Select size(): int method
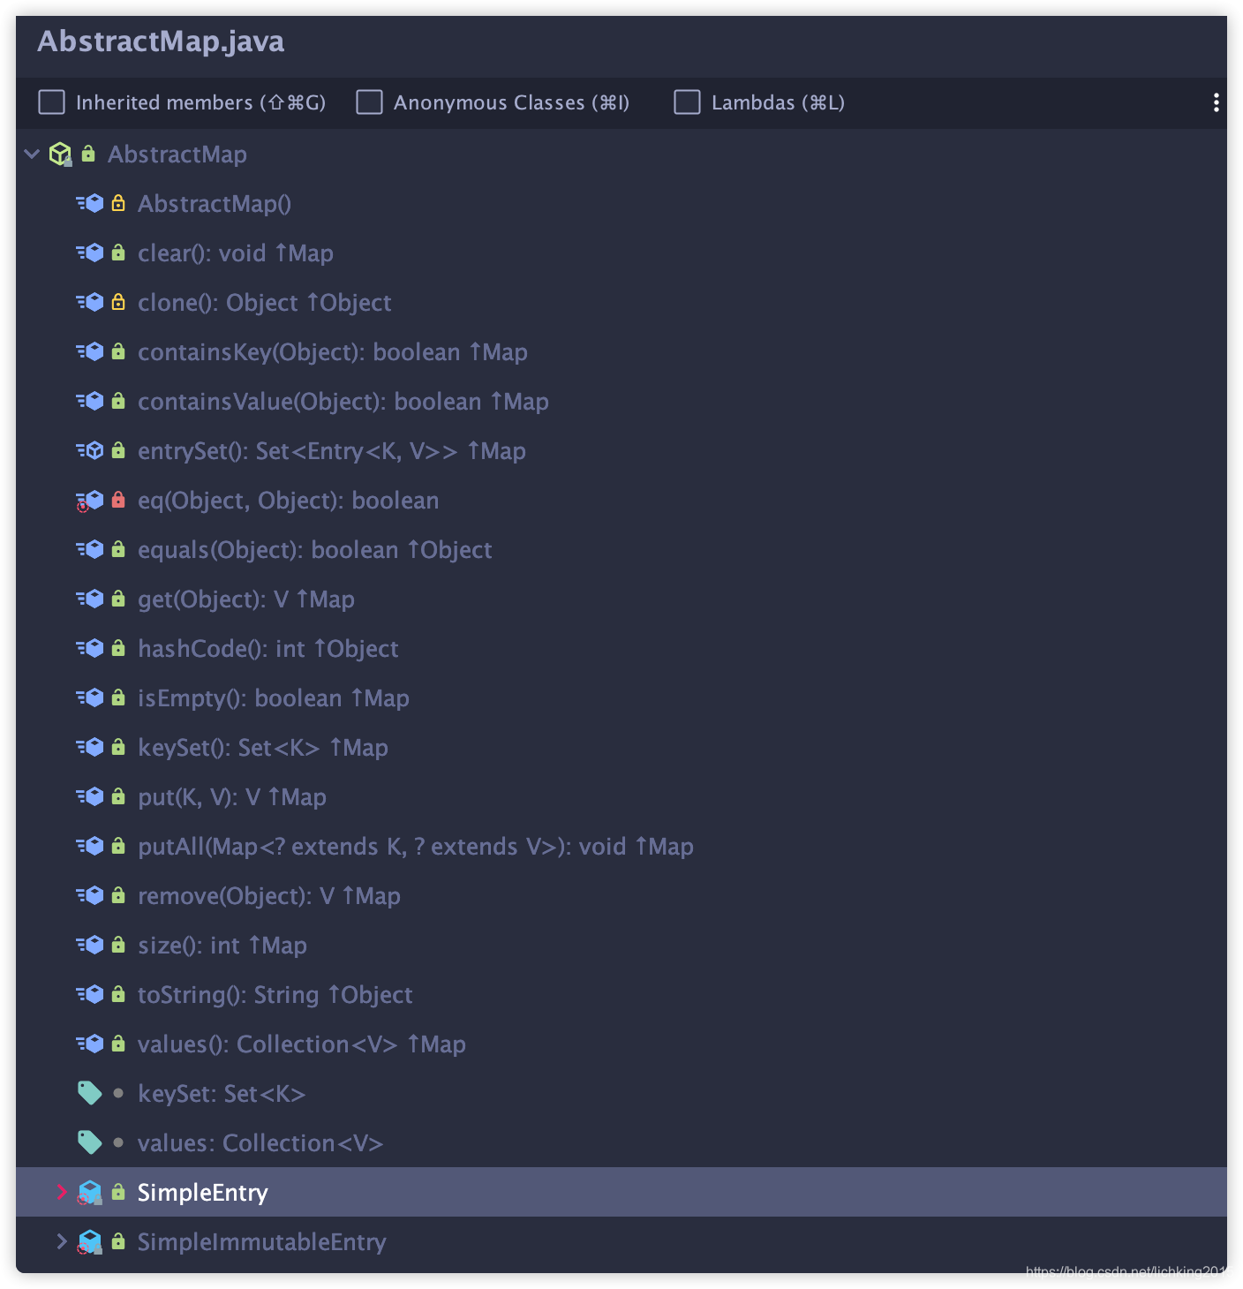Image resolution: width=1243 pixels, height=1289 pixels. click(x=222, y=946)
